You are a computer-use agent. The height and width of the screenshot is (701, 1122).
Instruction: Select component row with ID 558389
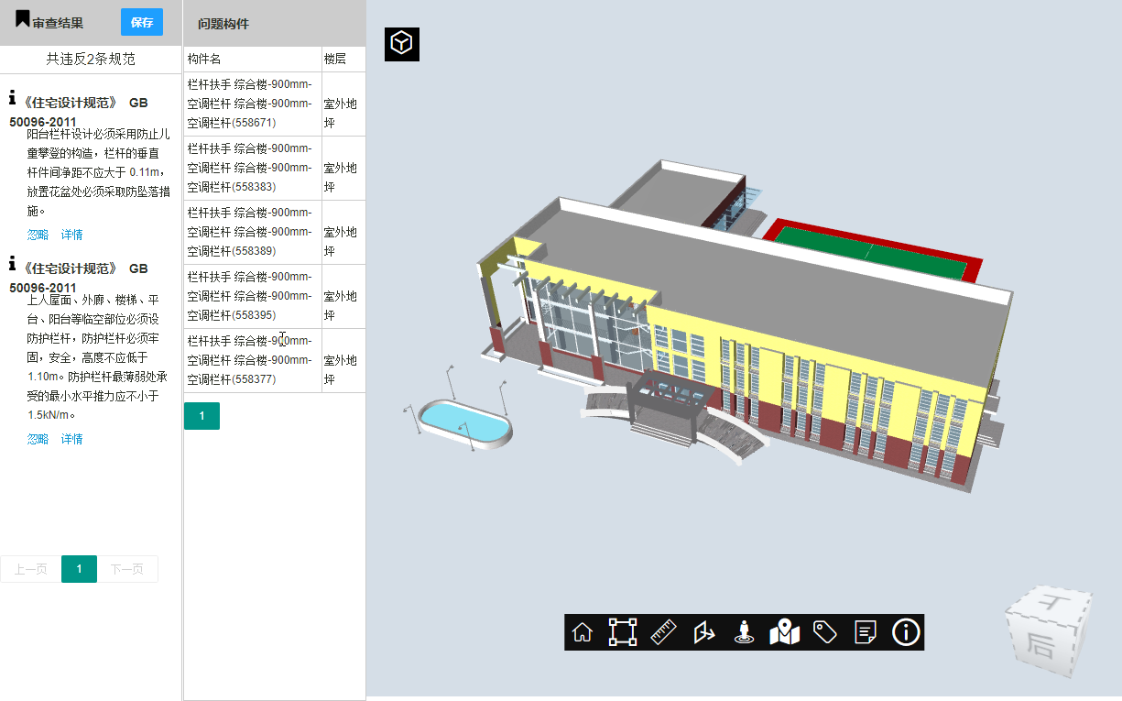252,232
